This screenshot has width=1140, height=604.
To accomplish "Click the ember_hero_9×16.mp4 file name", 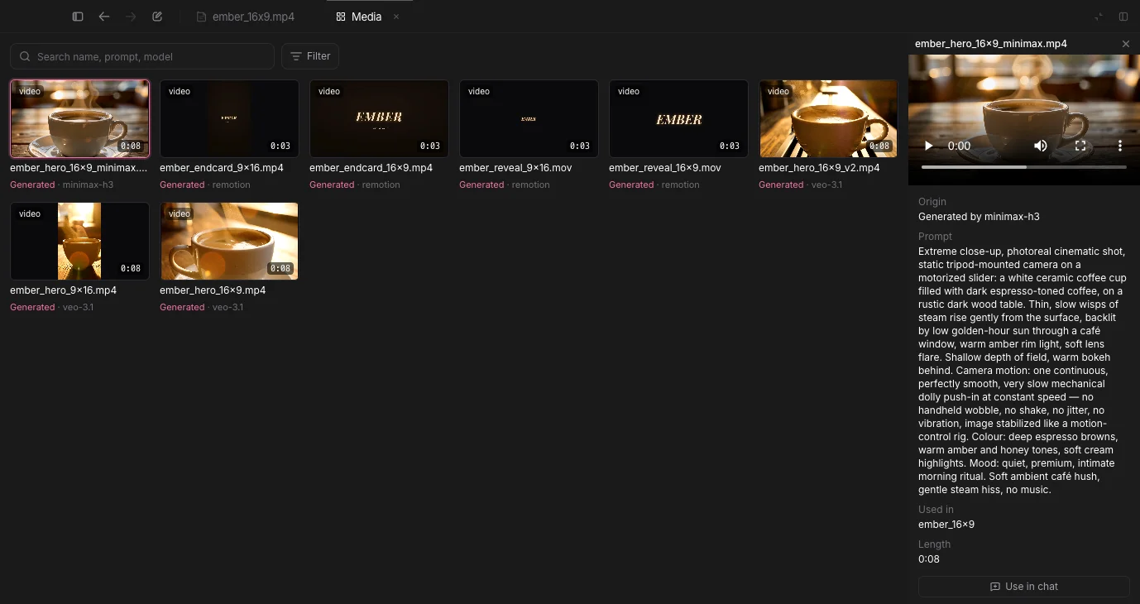I will 63,290.
